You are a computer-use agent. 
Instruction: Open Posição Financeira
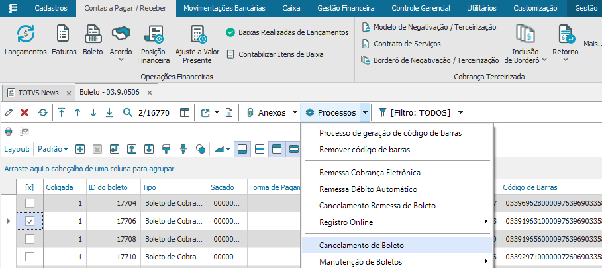tap(153, 44)
